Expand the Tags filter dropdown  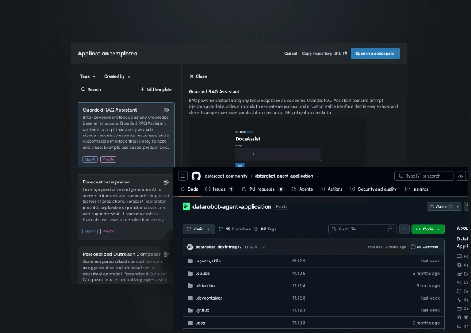coord(88,76)
